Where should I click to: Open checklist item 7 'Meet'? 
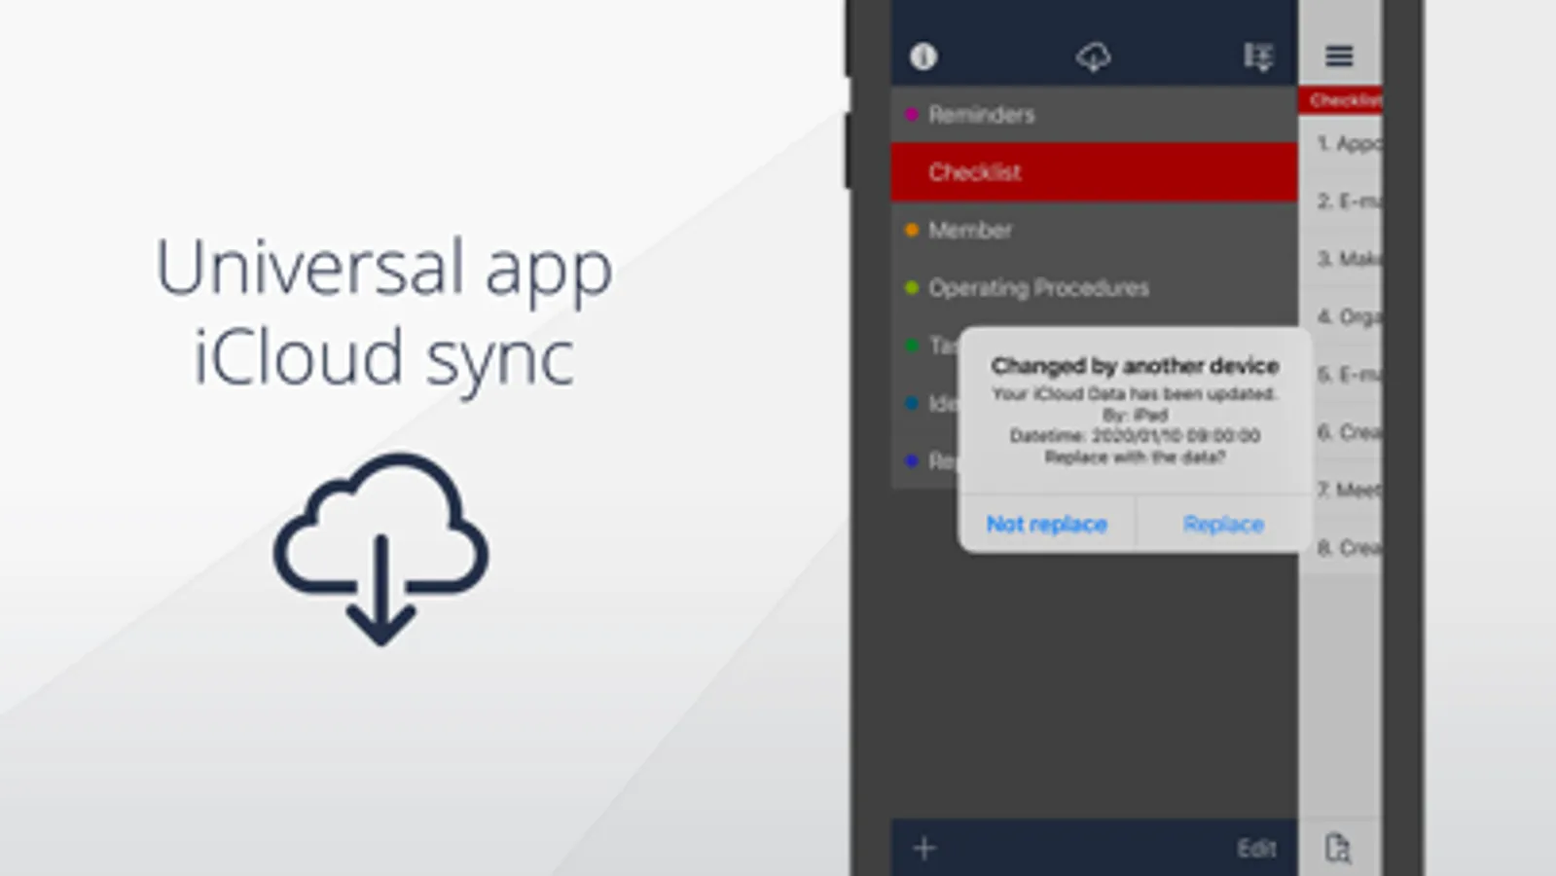1340,489
